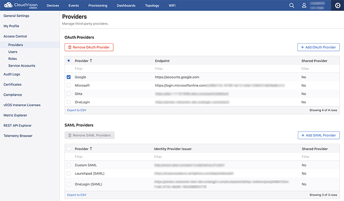Open the user account icon

coord(304,5)
